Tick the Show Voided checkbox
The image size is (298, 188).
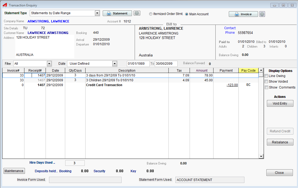[x=266, y=82]
